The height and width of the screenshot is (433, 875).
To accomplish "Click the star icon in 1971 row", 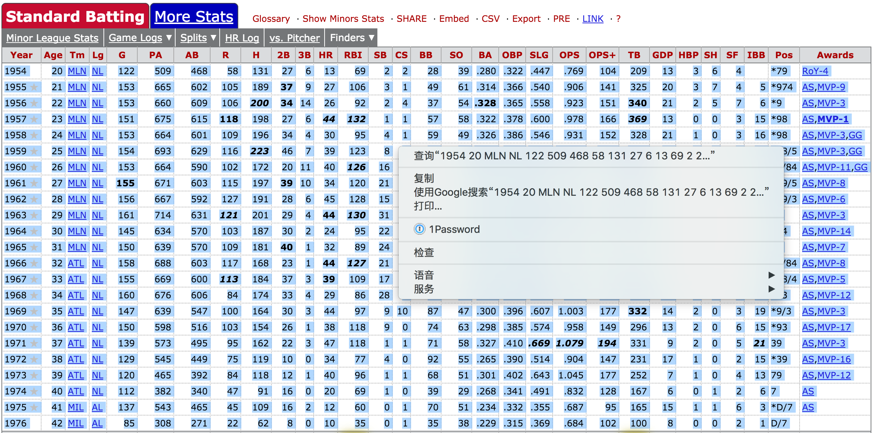I will pos(34,343).
